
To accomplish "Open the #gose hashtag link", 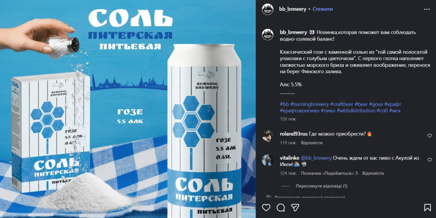I will (376, 104).
